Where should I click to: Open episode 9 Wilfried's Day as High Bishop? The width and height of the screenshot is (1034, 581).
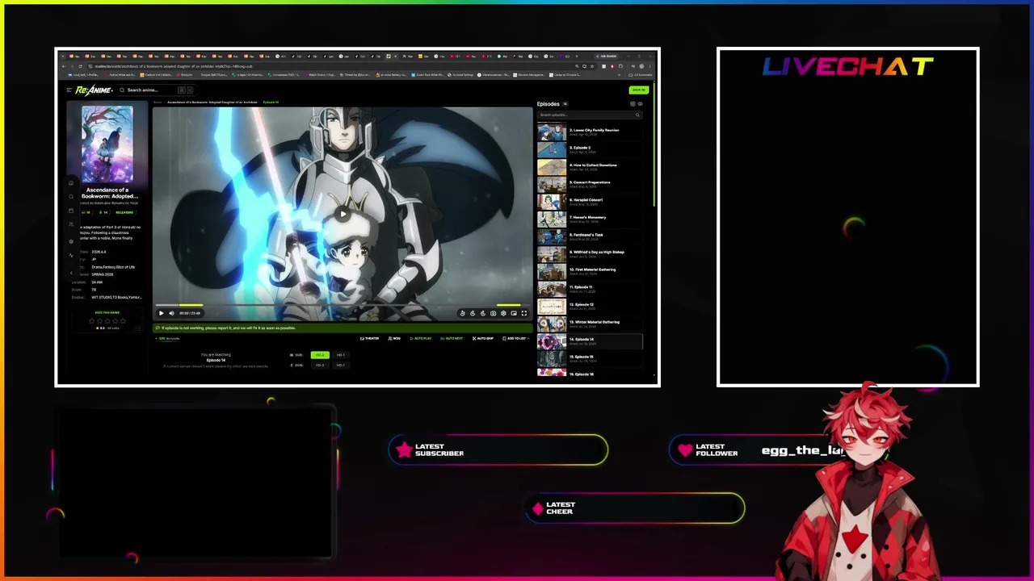[590, 254]
